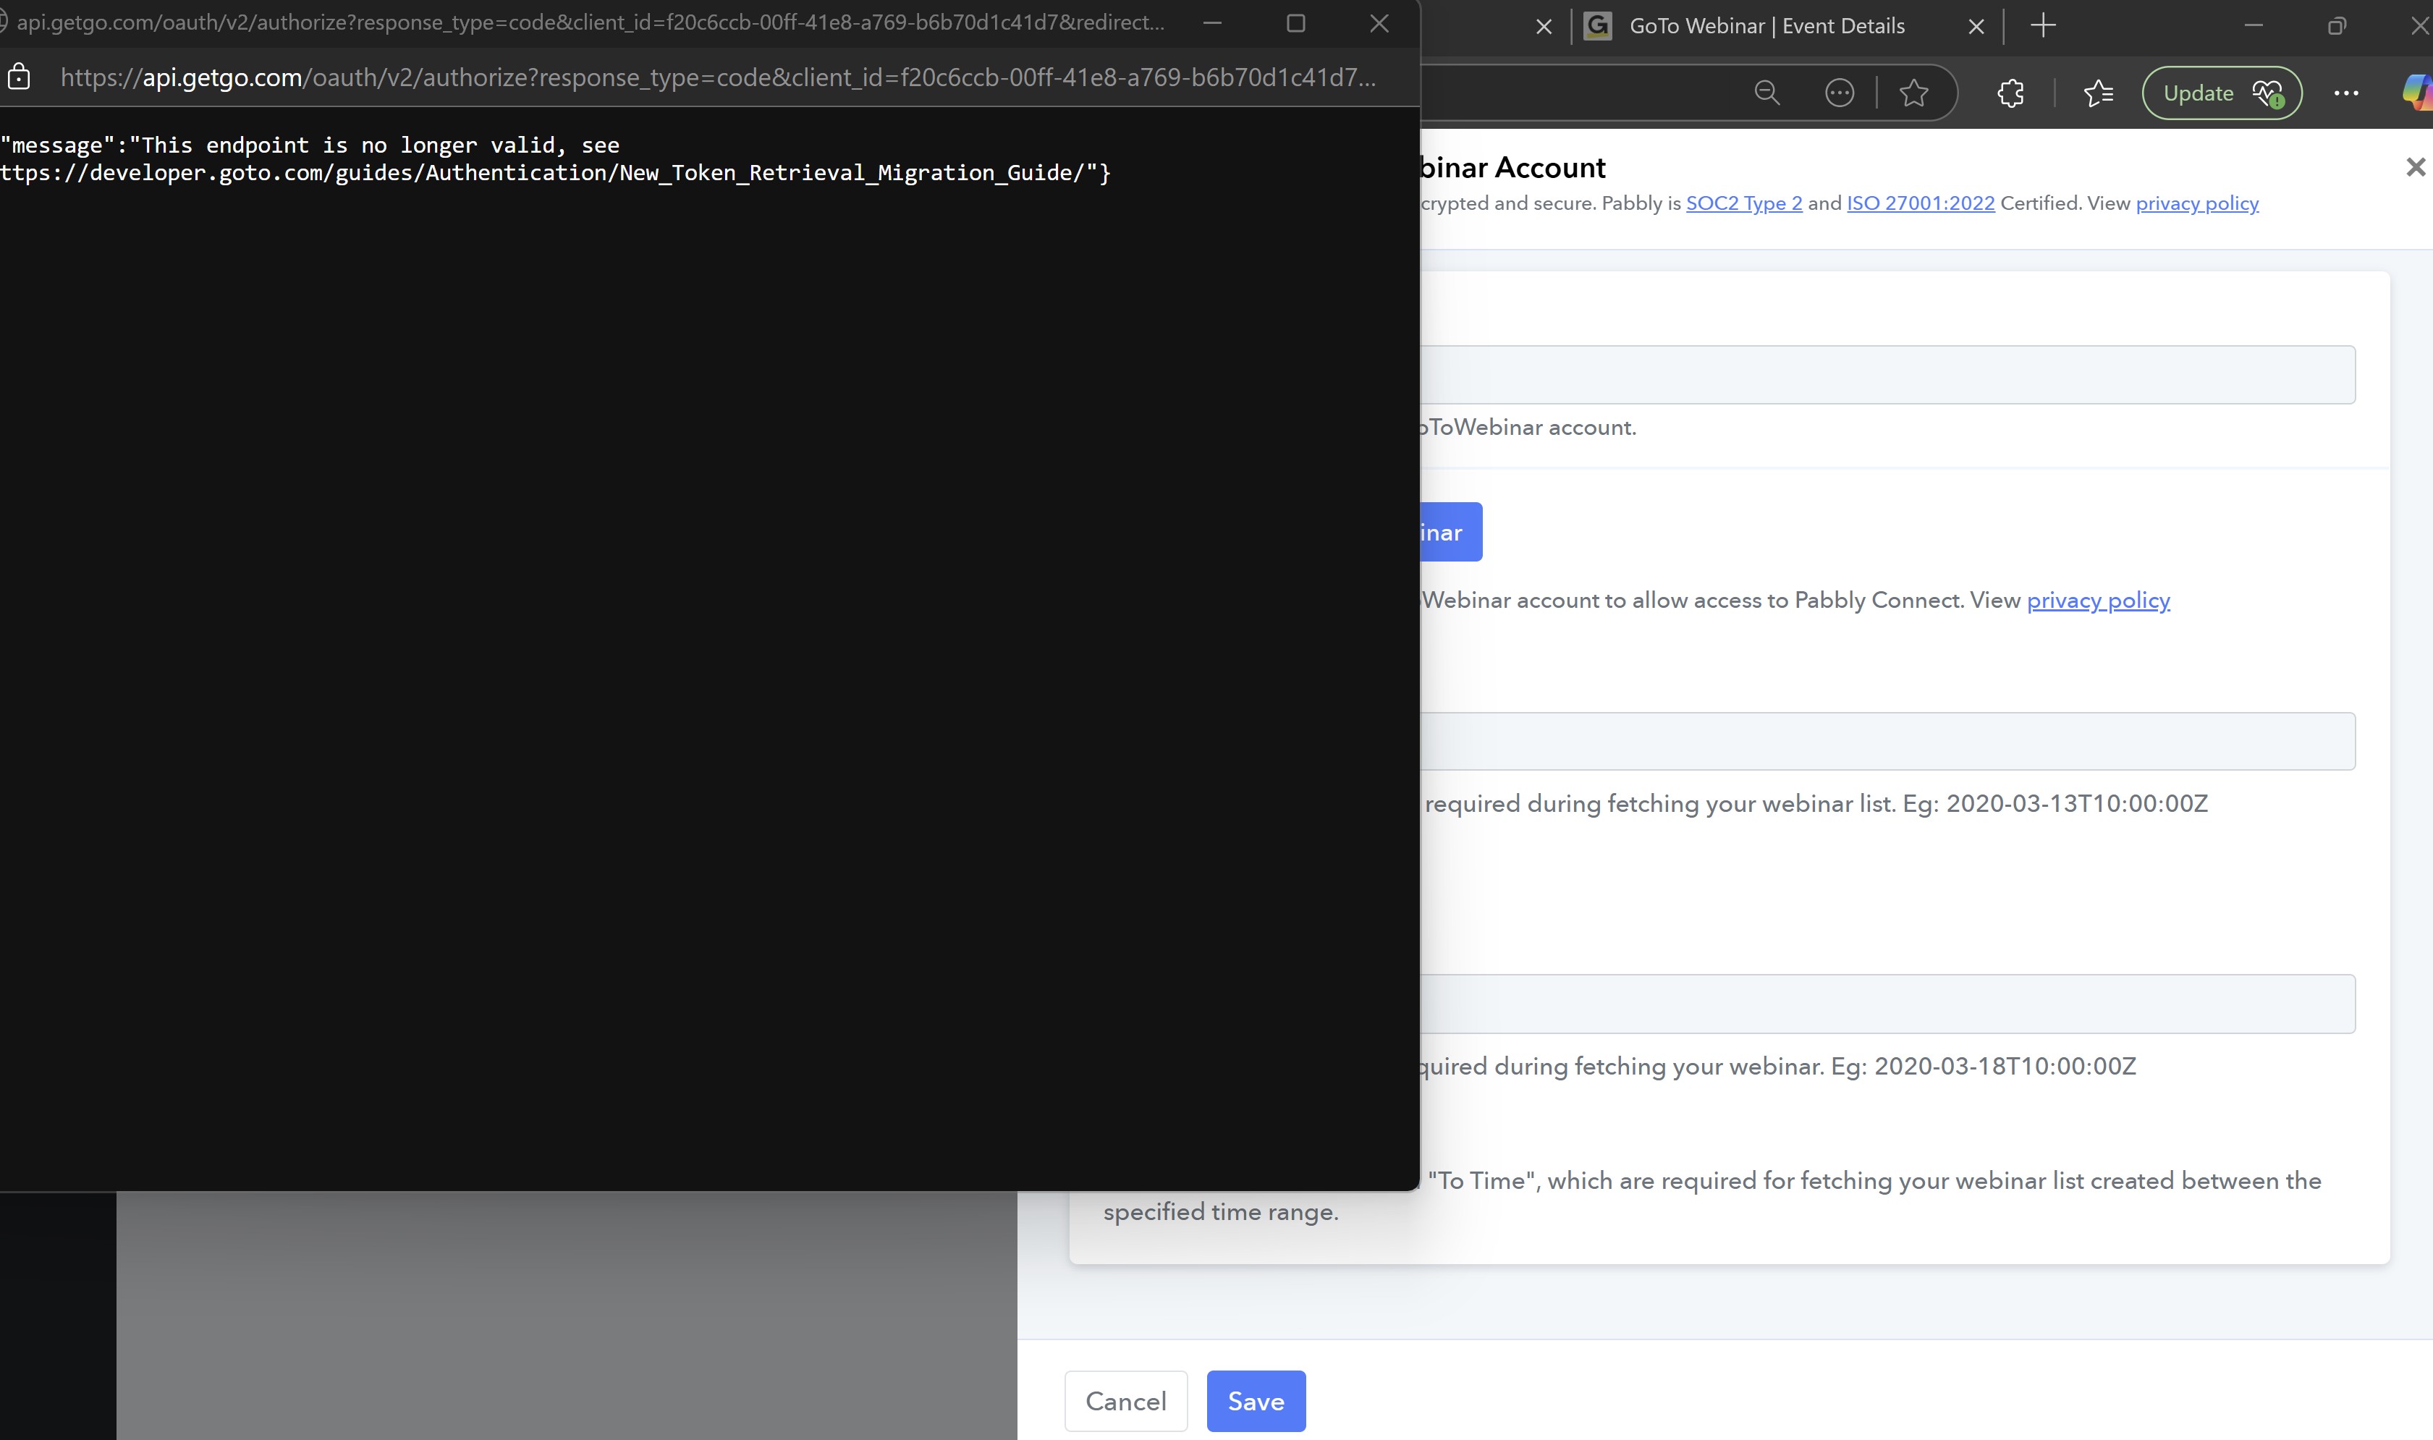This screenshot has width=2433, height=1440.
Task: Open privacy policy link in panel header
Action: click(x=2196, y=204)
